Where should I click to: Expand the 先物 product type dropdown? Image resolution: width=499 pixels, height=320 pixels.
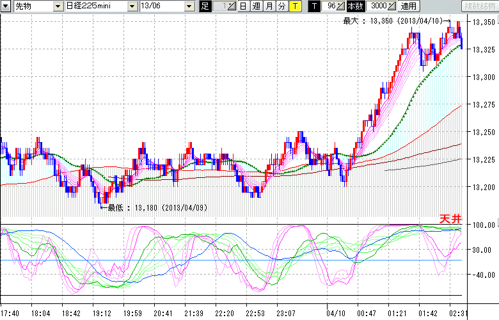coord(58,6)
